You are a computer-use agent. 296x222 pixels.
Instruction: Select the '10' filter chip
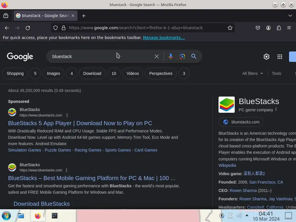[x=114, y=73]
